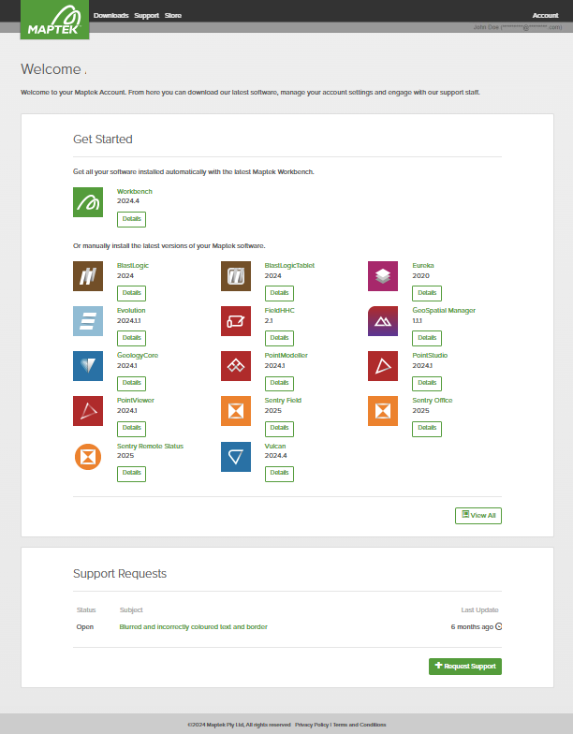Open the Eureka name link
573x734 pixels.
pos(423,266)
